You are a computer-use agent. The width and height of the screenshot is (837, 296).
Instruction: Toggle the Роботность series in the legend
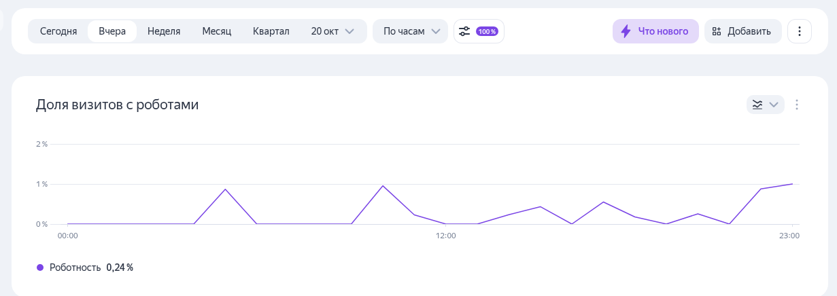[x=75, y=267]
